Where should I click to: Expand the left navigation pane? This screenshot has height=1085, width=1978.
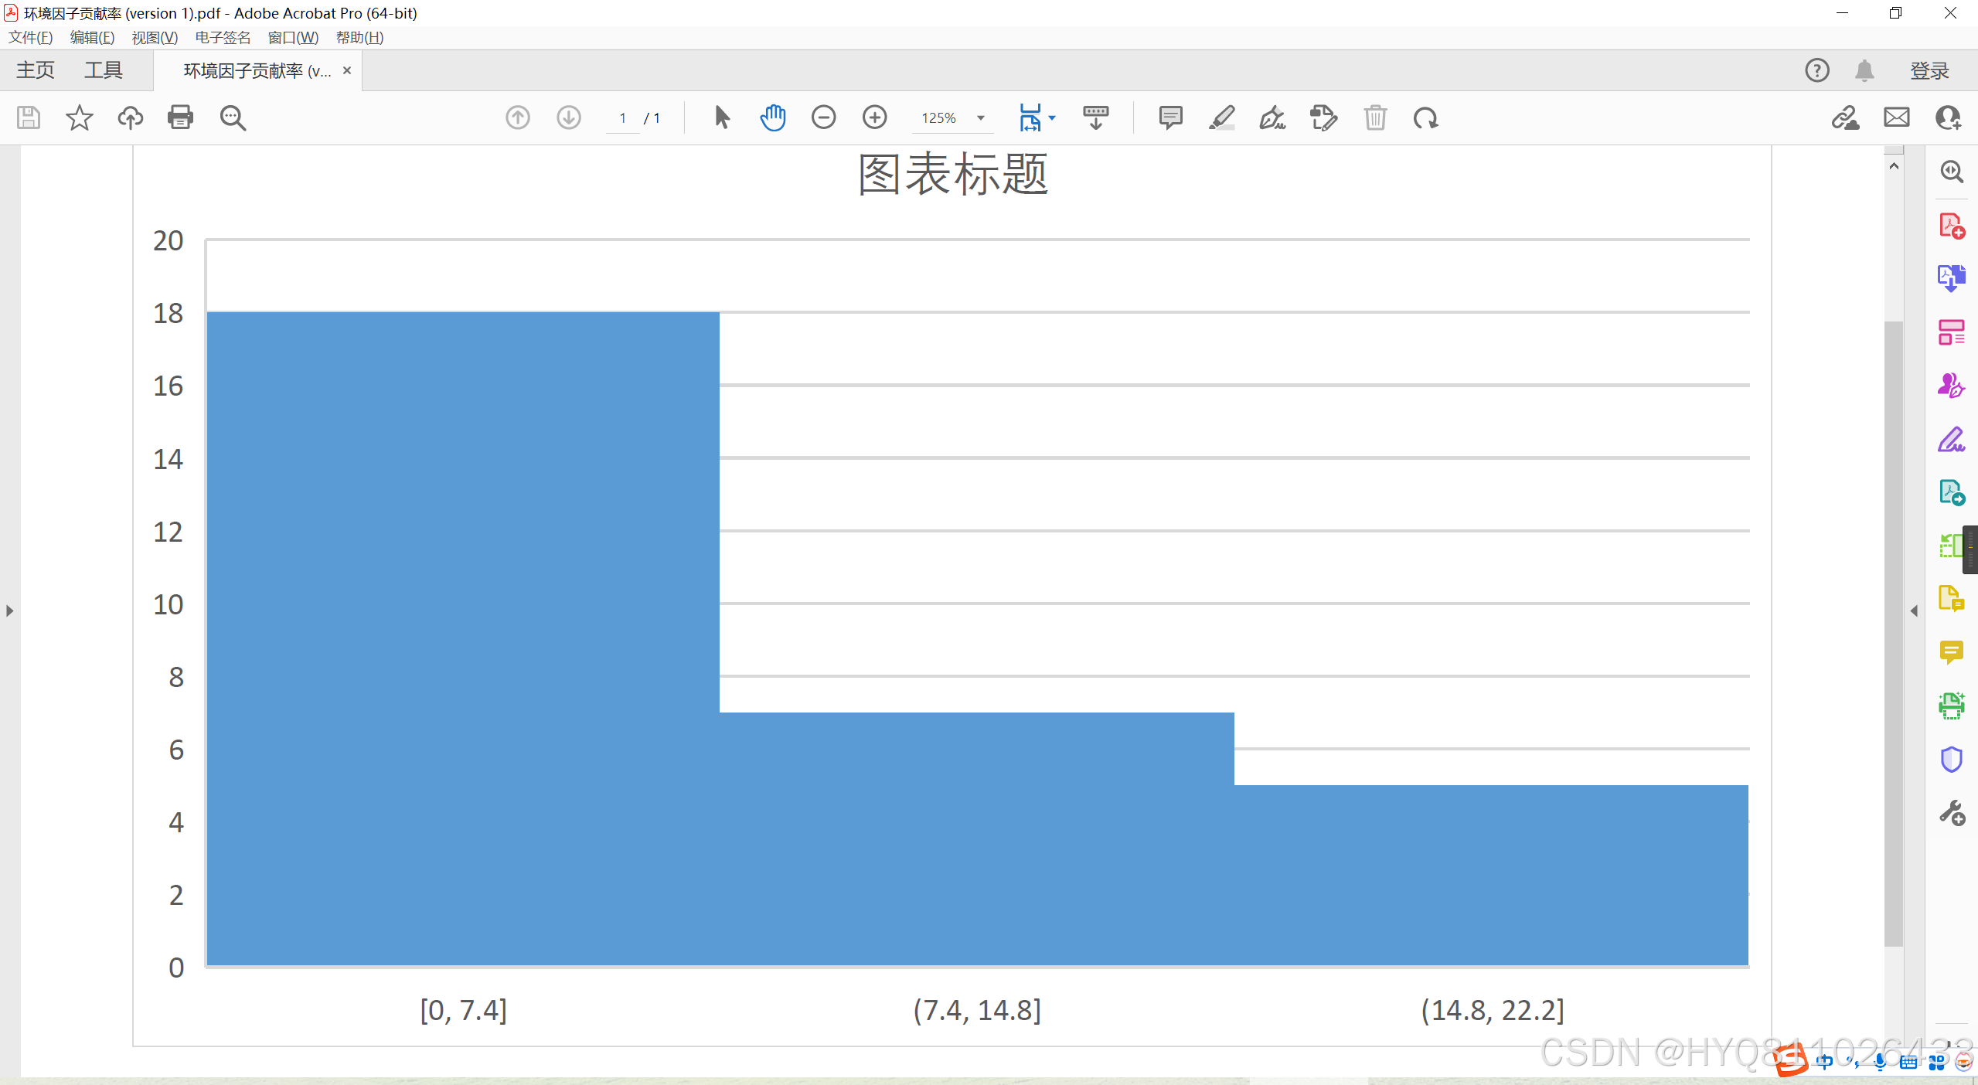pos(9,611)
